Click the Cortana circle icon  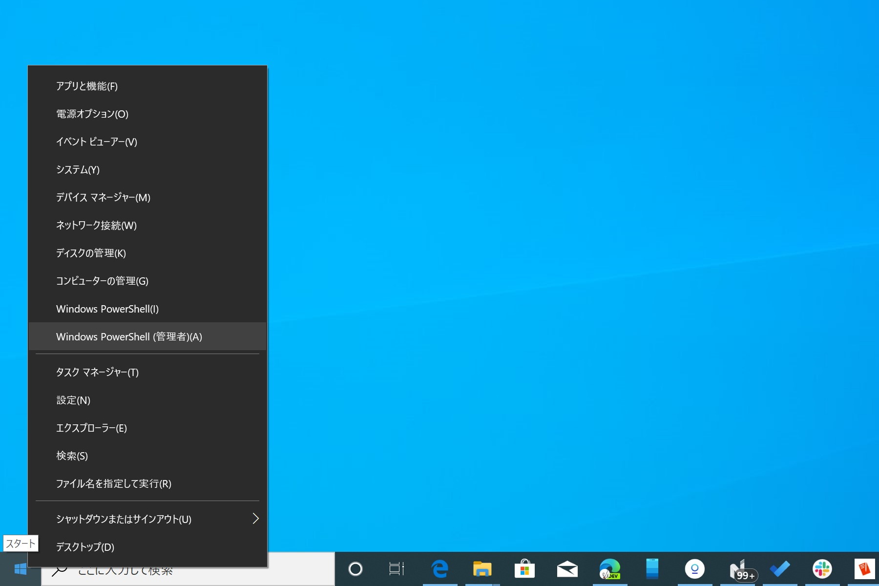pos(356,569)
